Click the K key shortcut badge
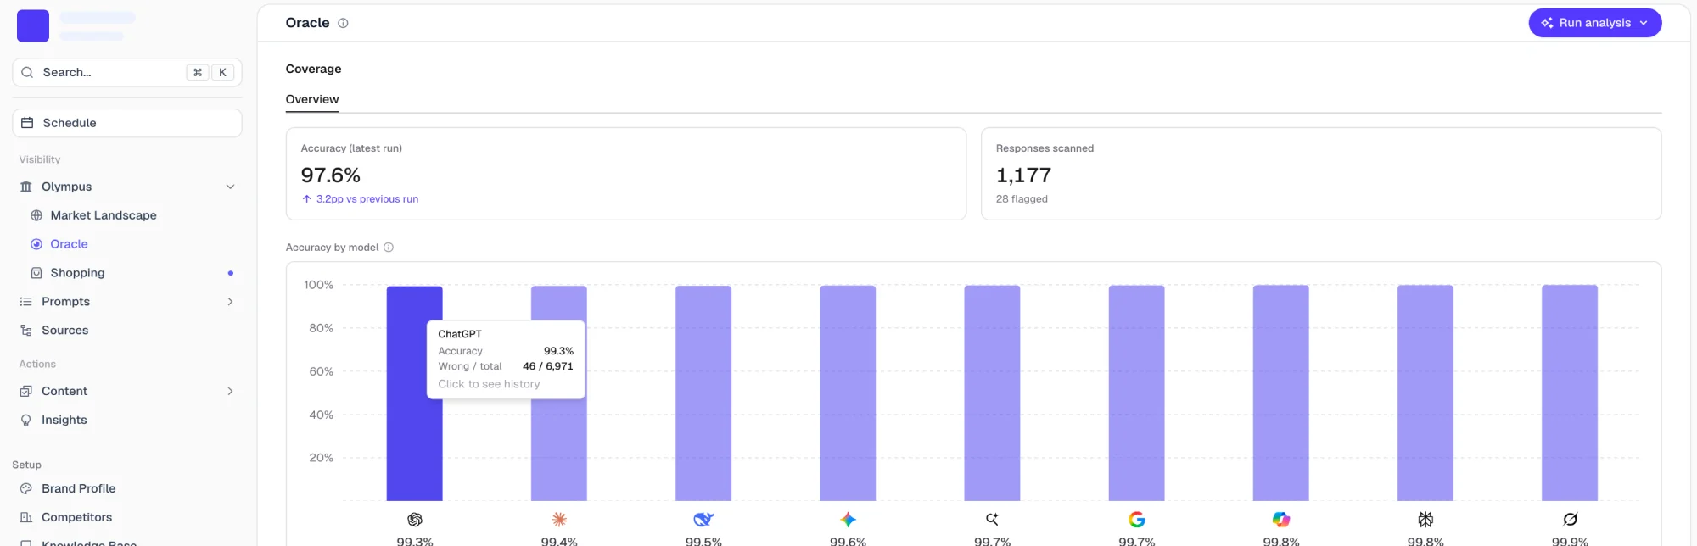This screenshot has height=546, width=1697. point(222,72)
